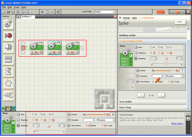
Task: Paste using the clipboard toolbar icon
Action: click(x=27, y=12)
